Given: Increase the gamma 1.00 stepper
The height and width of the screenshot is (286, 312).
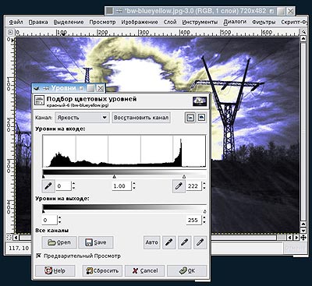Looking at the screenshot, I should pos(134,184).
